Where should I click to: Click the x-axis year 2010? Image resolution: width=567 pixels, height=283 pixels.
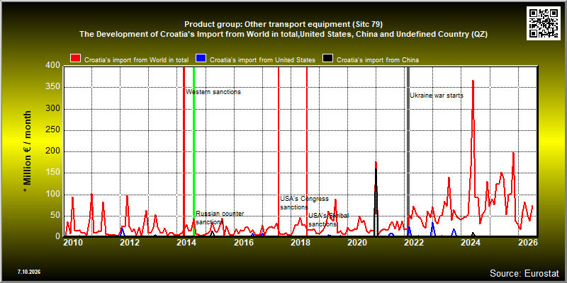point(72,242)
